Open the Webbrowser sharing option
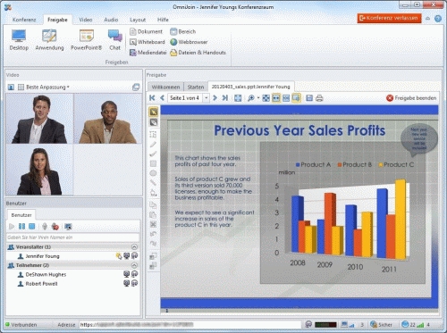The image size is (447, 333). (189, 42)
